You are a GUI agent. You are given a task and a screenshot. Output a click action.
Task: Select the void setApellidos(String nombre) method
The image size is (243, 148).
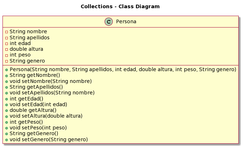coord(52,93)
